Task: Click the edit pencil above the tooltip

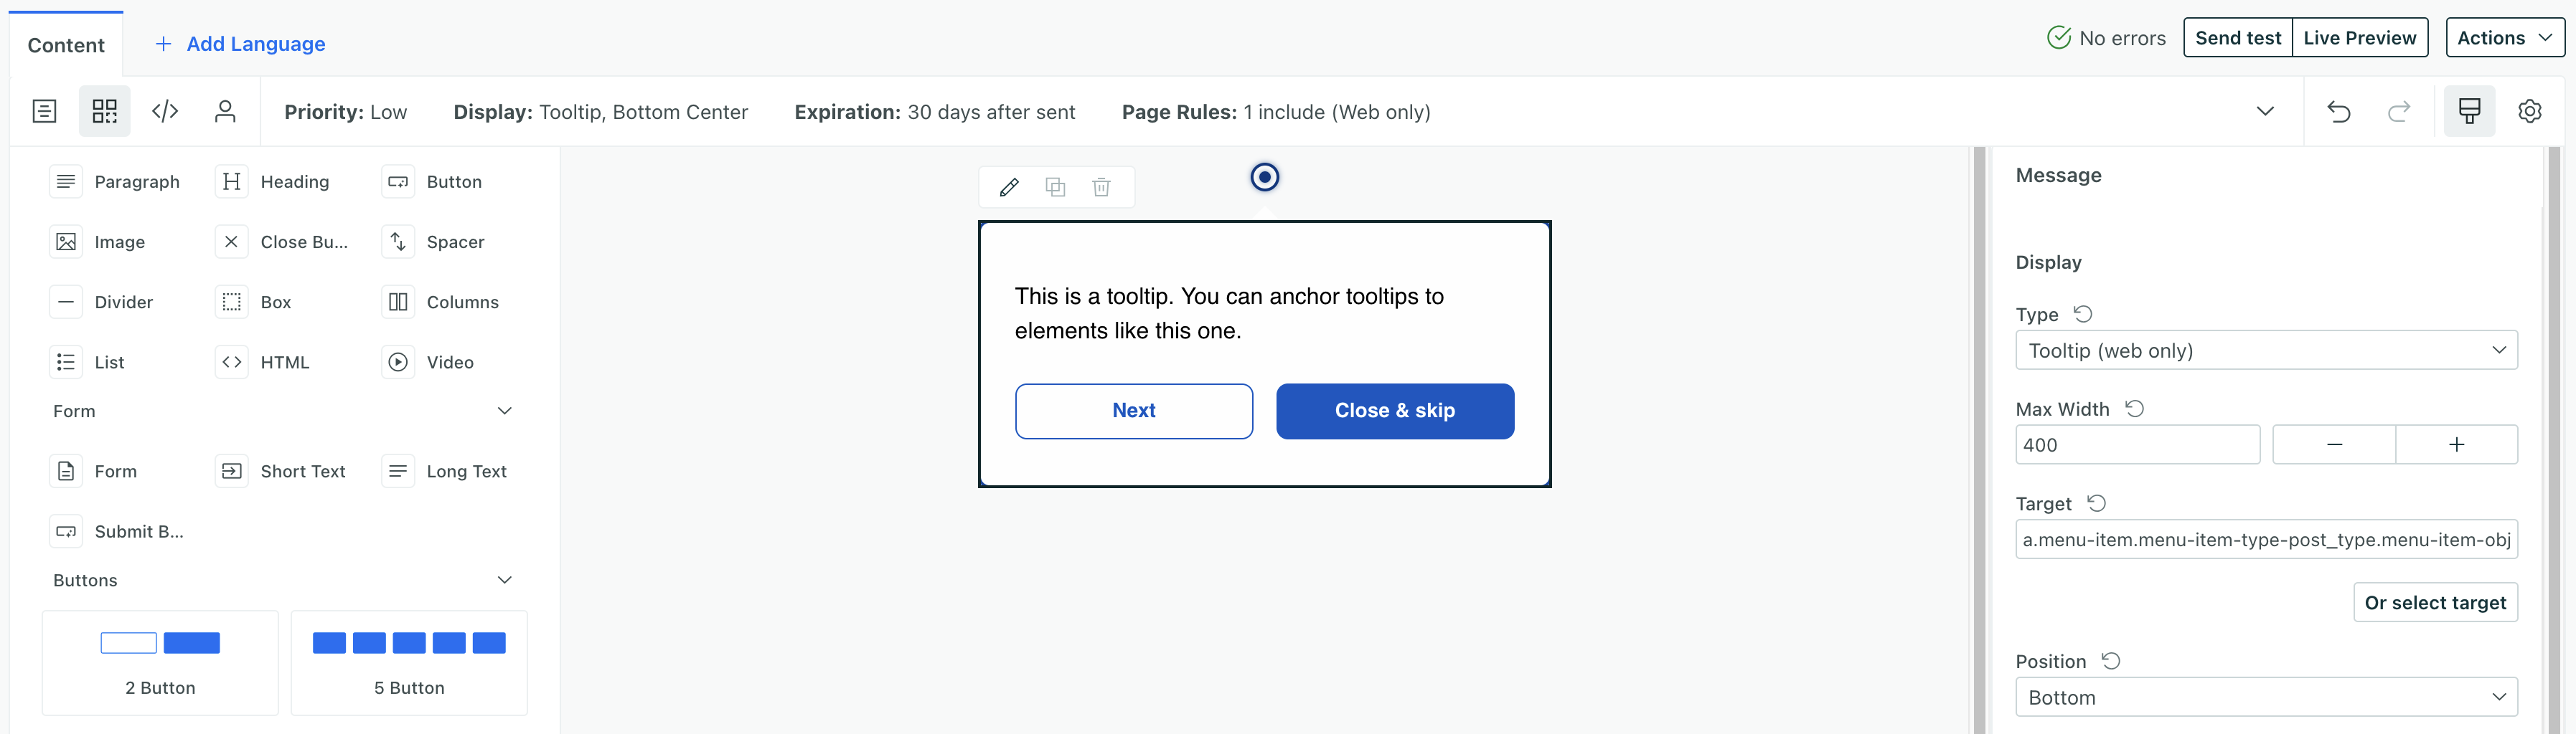Action: [1009, 187]
